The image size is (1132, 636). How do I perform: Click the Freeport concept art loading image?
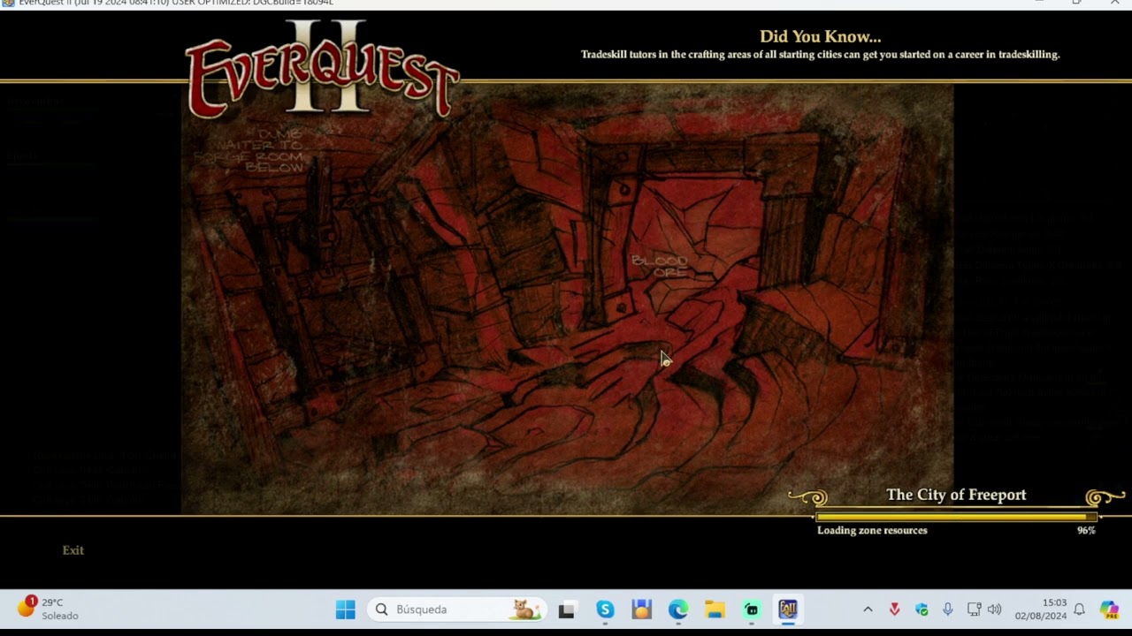(x=567, y=300)
